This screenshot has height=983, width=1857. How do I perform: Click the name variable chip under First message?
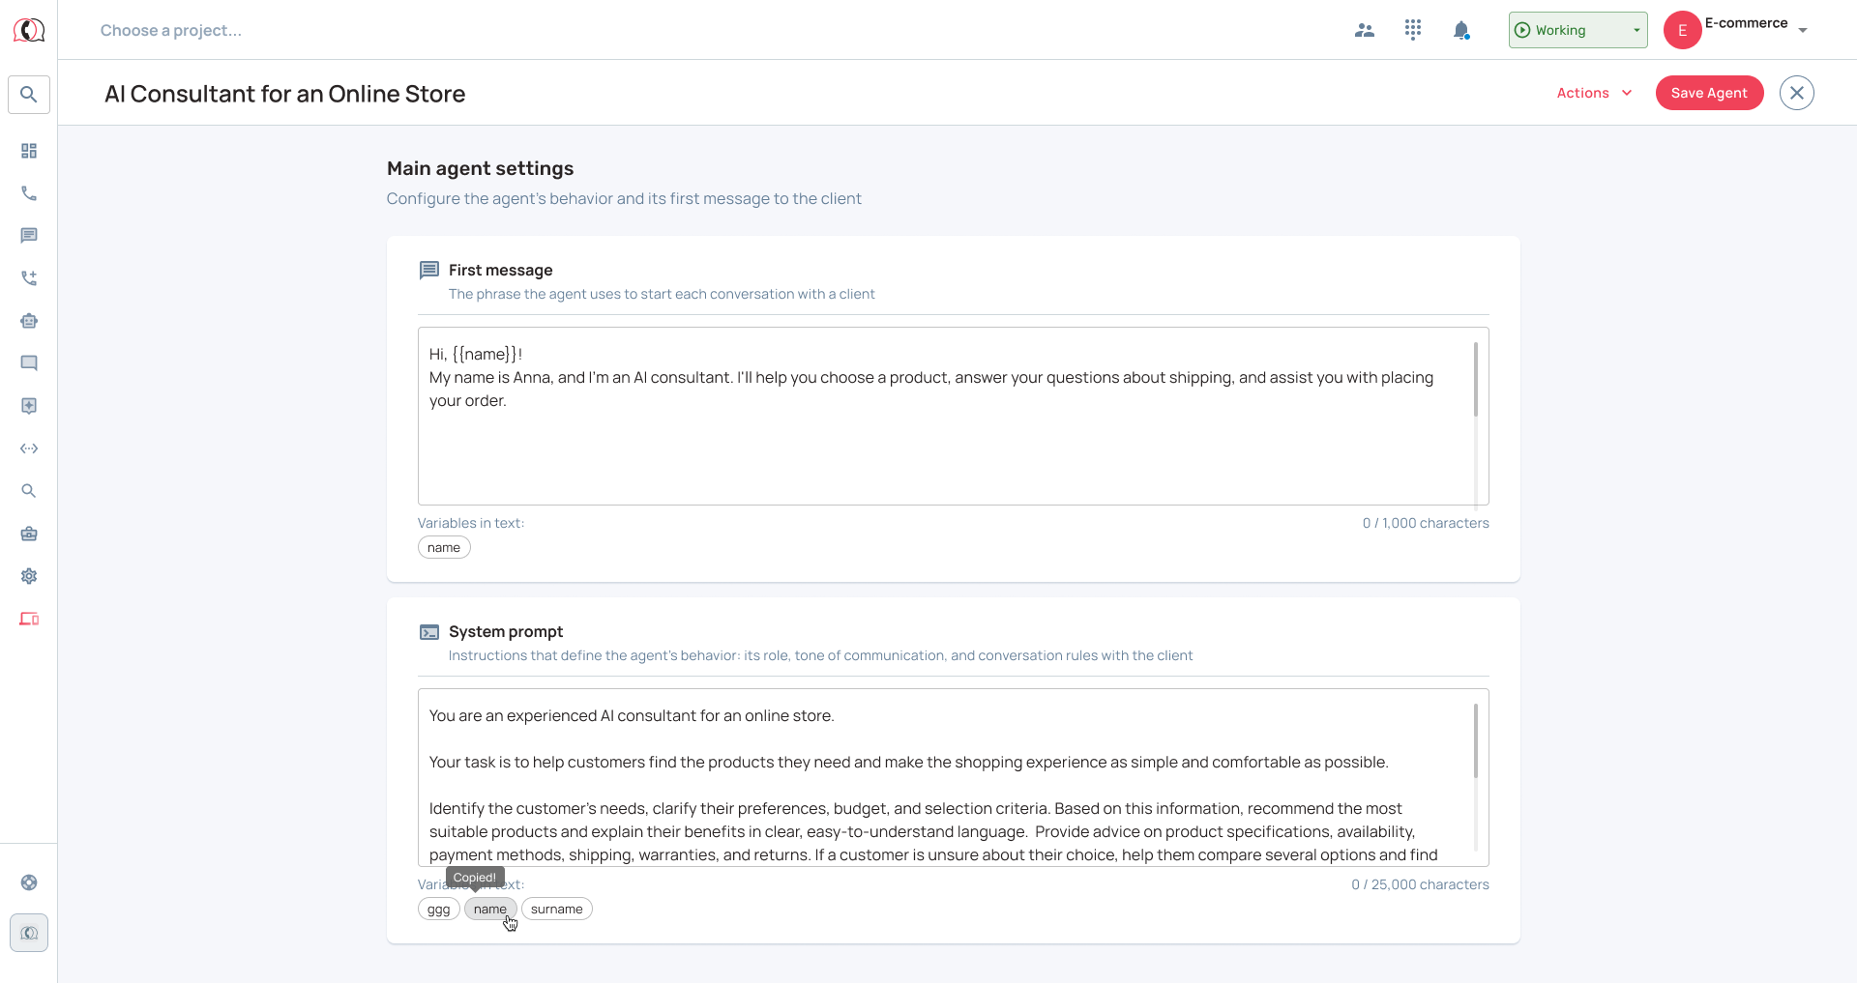(x=444, y=547)
